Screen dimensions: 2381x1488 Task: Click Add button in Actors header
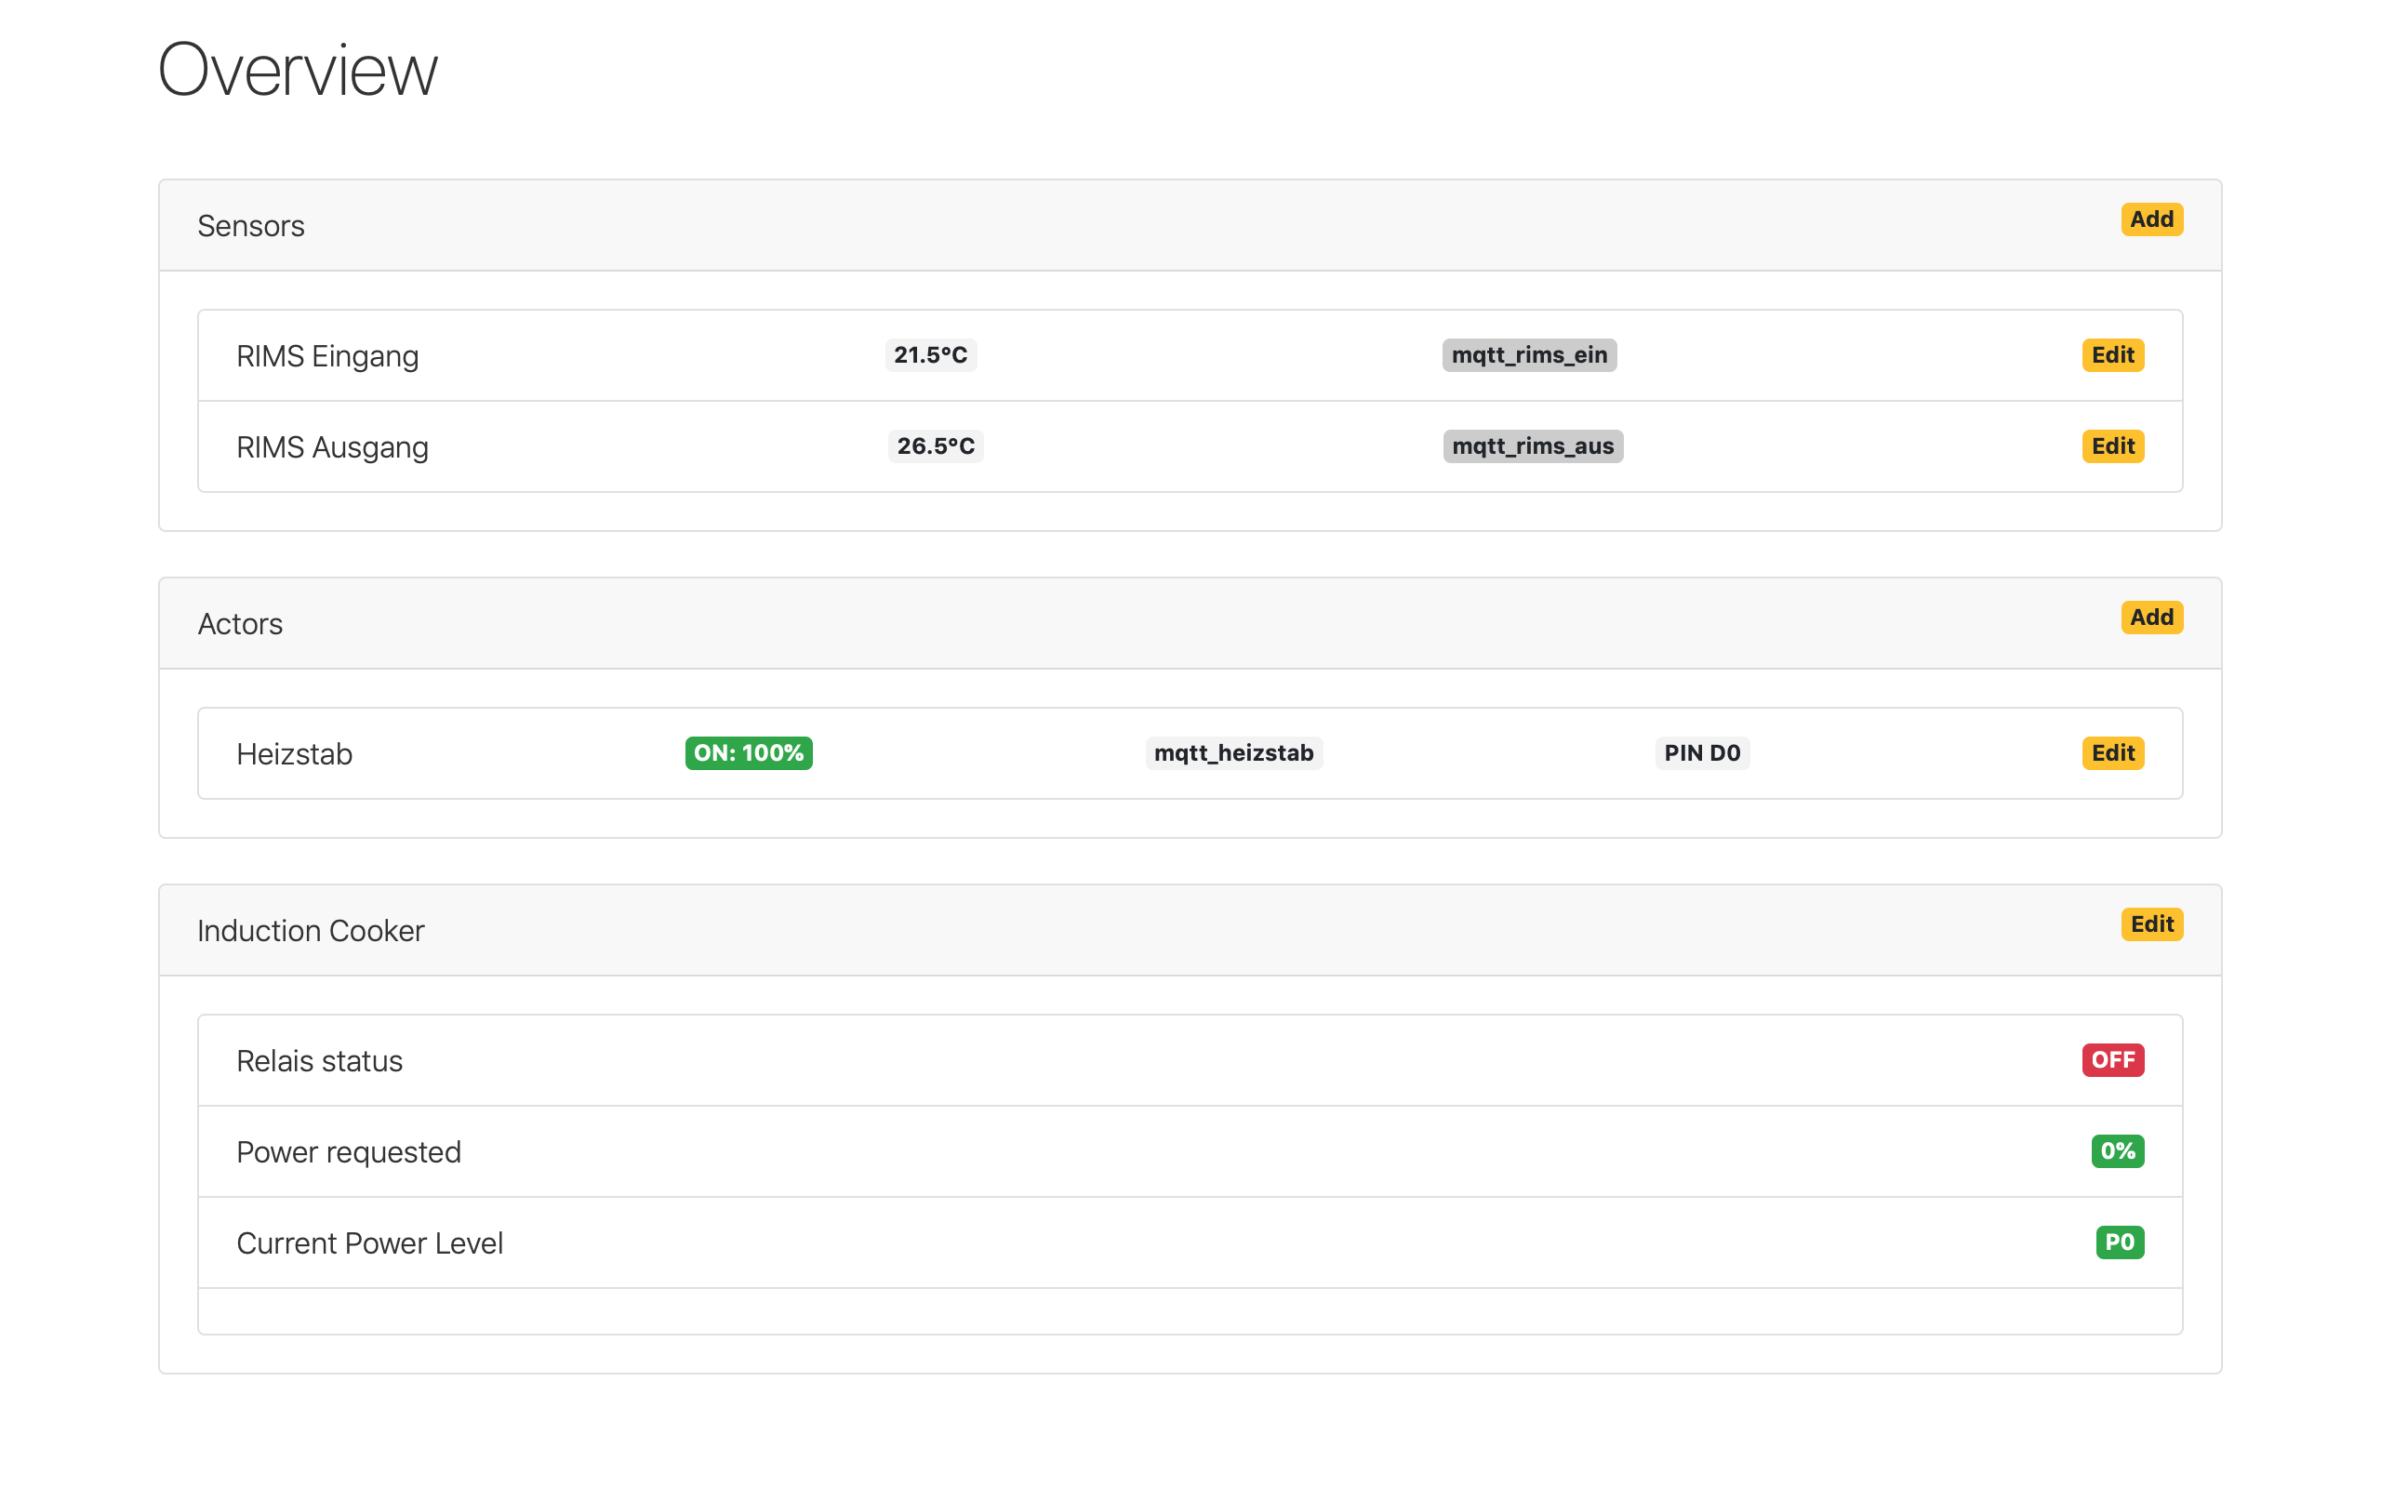[2150, 617]
